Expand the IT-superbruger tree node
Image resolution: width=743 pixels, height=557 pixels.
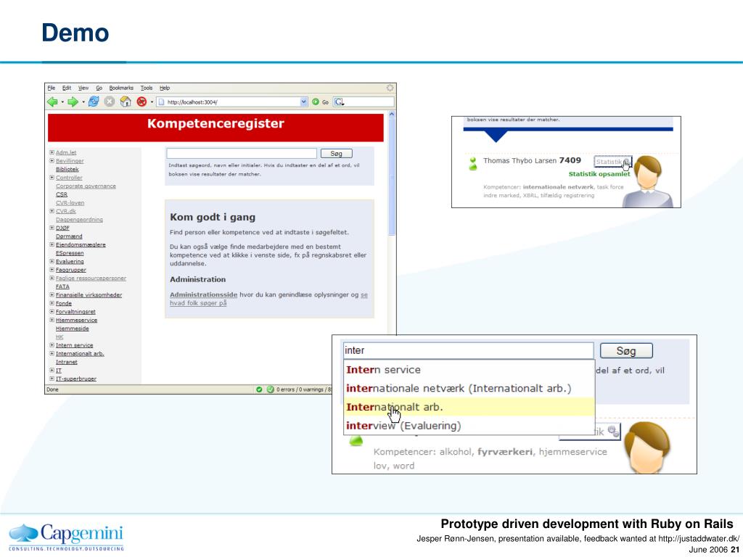click(x=52, y=379)
